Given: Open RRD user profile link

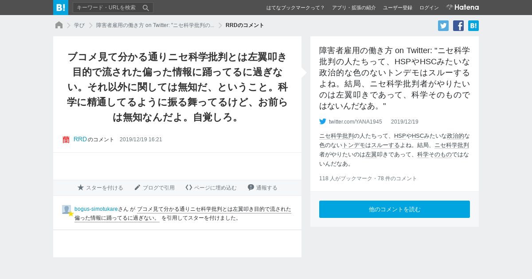Looking at the screenshot, I should 80,139.
